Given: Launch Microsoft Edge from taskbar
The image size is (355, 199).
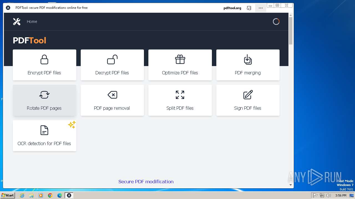Looking at the screenshot, I should [60, 195].
